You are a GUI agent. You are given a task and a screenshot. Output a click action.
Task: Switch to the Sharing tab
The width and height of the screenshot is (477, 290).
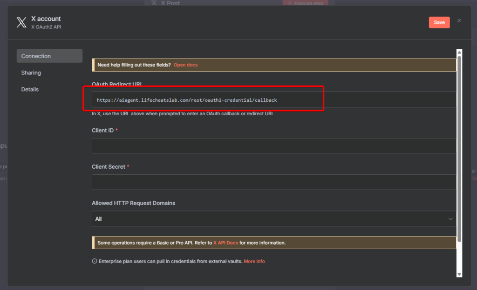31,73
